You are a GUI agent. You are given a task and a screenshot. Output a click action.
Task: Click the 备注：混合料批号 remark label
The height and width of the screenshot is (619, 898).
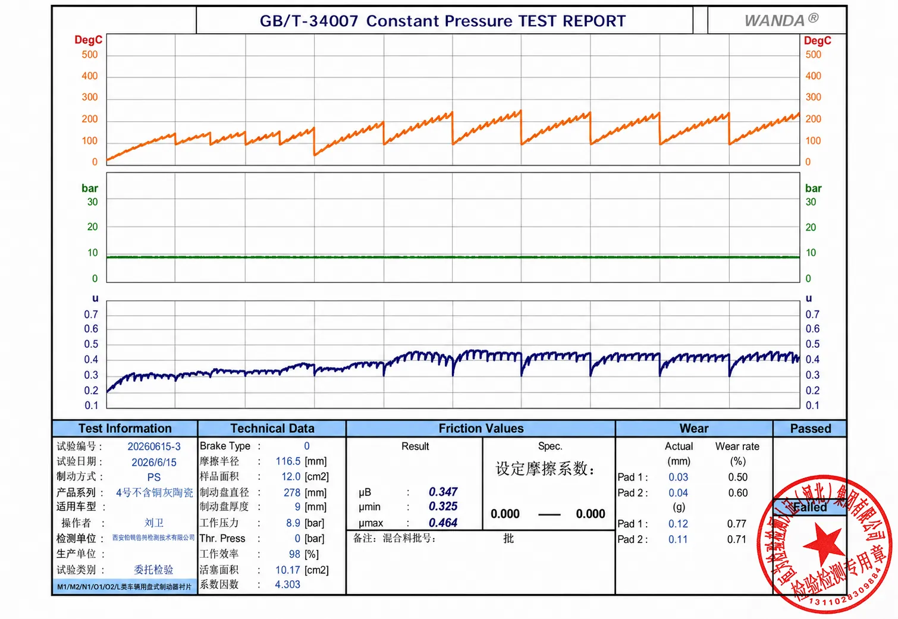click(395, 538)
